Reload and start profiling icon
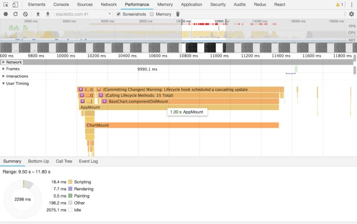Screen dimensions: 357x224 pos(15,14)
